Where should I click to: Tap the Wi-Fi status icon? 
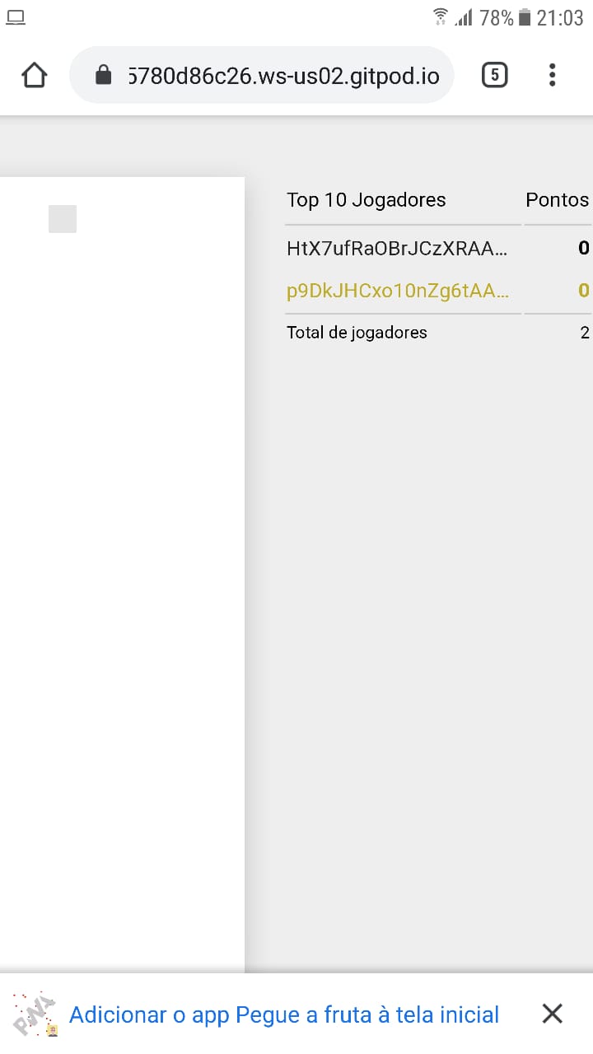(x=441, y=16)
